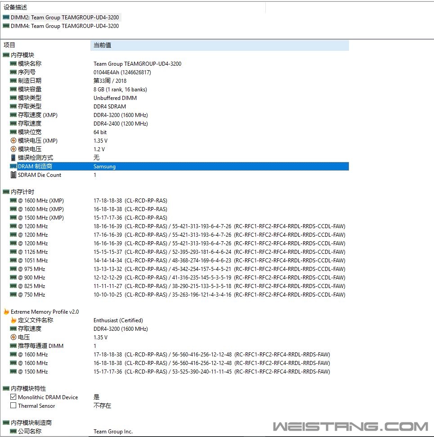Click the icon beside 模块名称

pos(13,63)
